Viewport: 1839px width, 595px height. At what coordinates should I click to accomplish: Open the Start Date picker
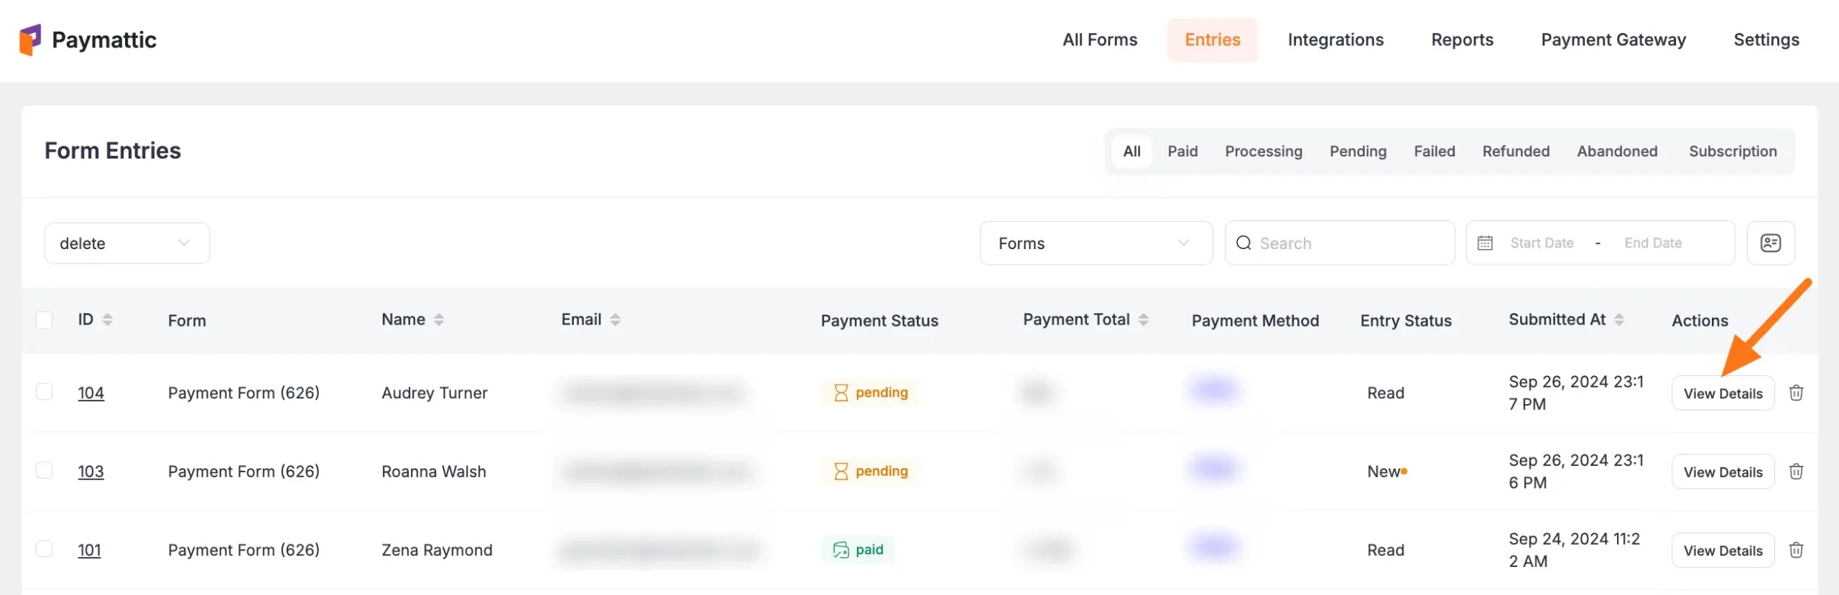click(x=1542, y=243)
